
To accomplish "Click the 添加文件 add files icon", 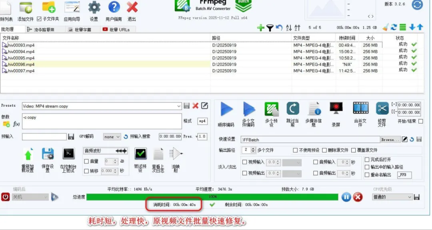I will [x=26, y=8].
